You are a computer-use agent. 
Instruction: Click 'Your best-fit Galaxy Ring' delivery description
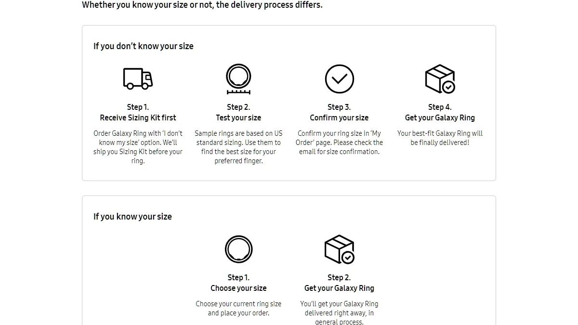[440, 138]
